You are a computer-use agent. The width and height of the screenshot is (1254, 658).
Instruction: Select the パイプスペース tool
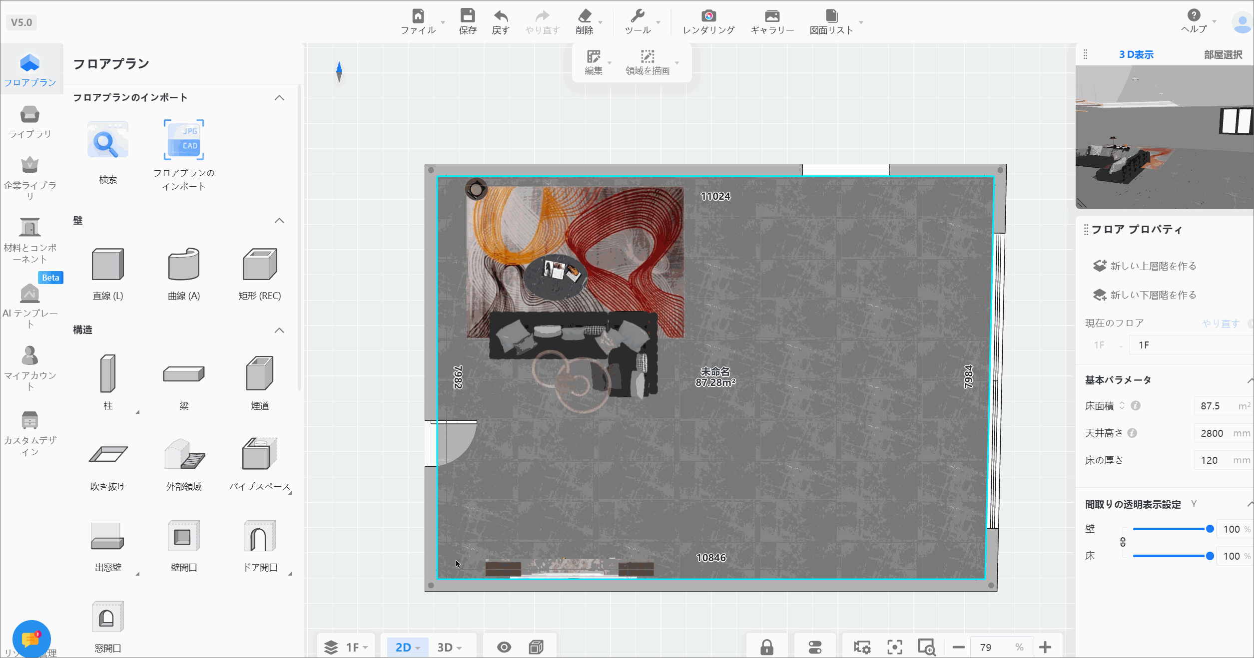[260, 464]
